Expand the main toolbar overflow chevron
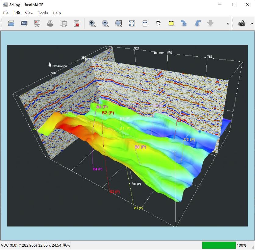 coord(228,24)
